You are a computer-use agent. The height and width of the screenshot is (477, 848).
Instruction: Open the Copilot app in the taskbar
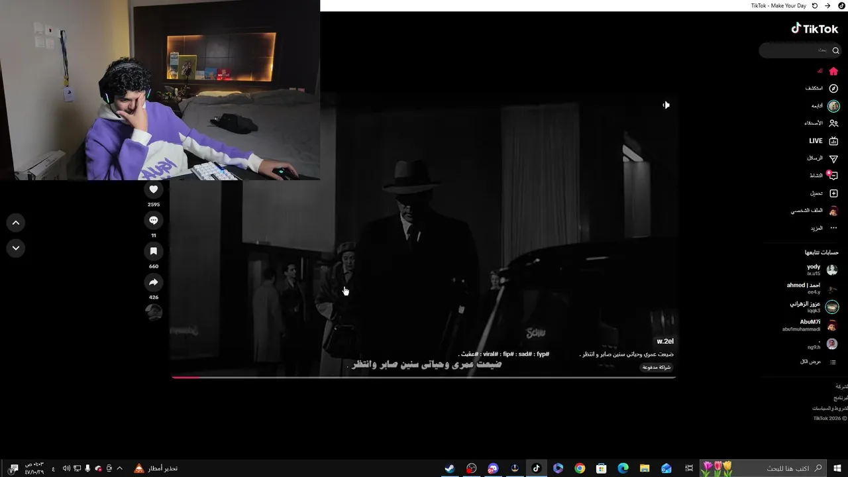pyautogui.click(x=558, y=468)
